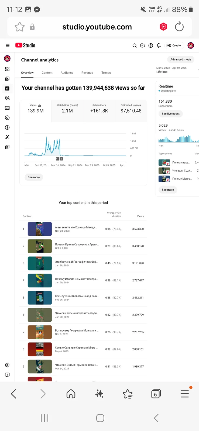Click the views warning triangle icon
Viewport: 199px width, 431px height.
pyautogui.click(x=40, y=105)
